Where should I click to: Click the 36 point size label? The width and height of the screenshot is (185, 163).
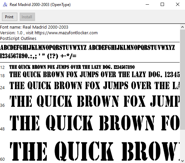click(x=2, y=105)
